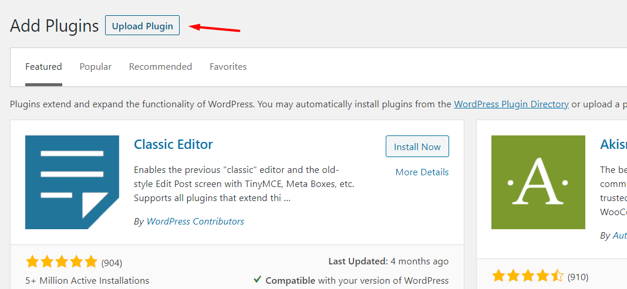This screenshot has width=627, height=289.
Task: Click the Compatible with your version text
Action: tap(357, 281)
